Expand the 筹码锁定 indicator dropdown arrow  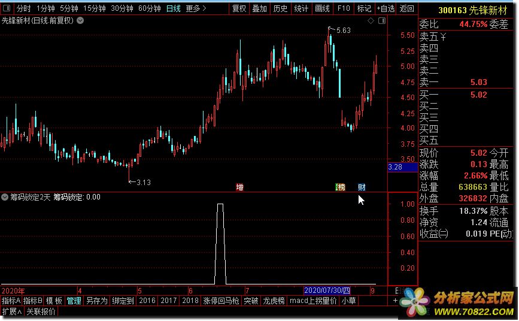(5, 197)
